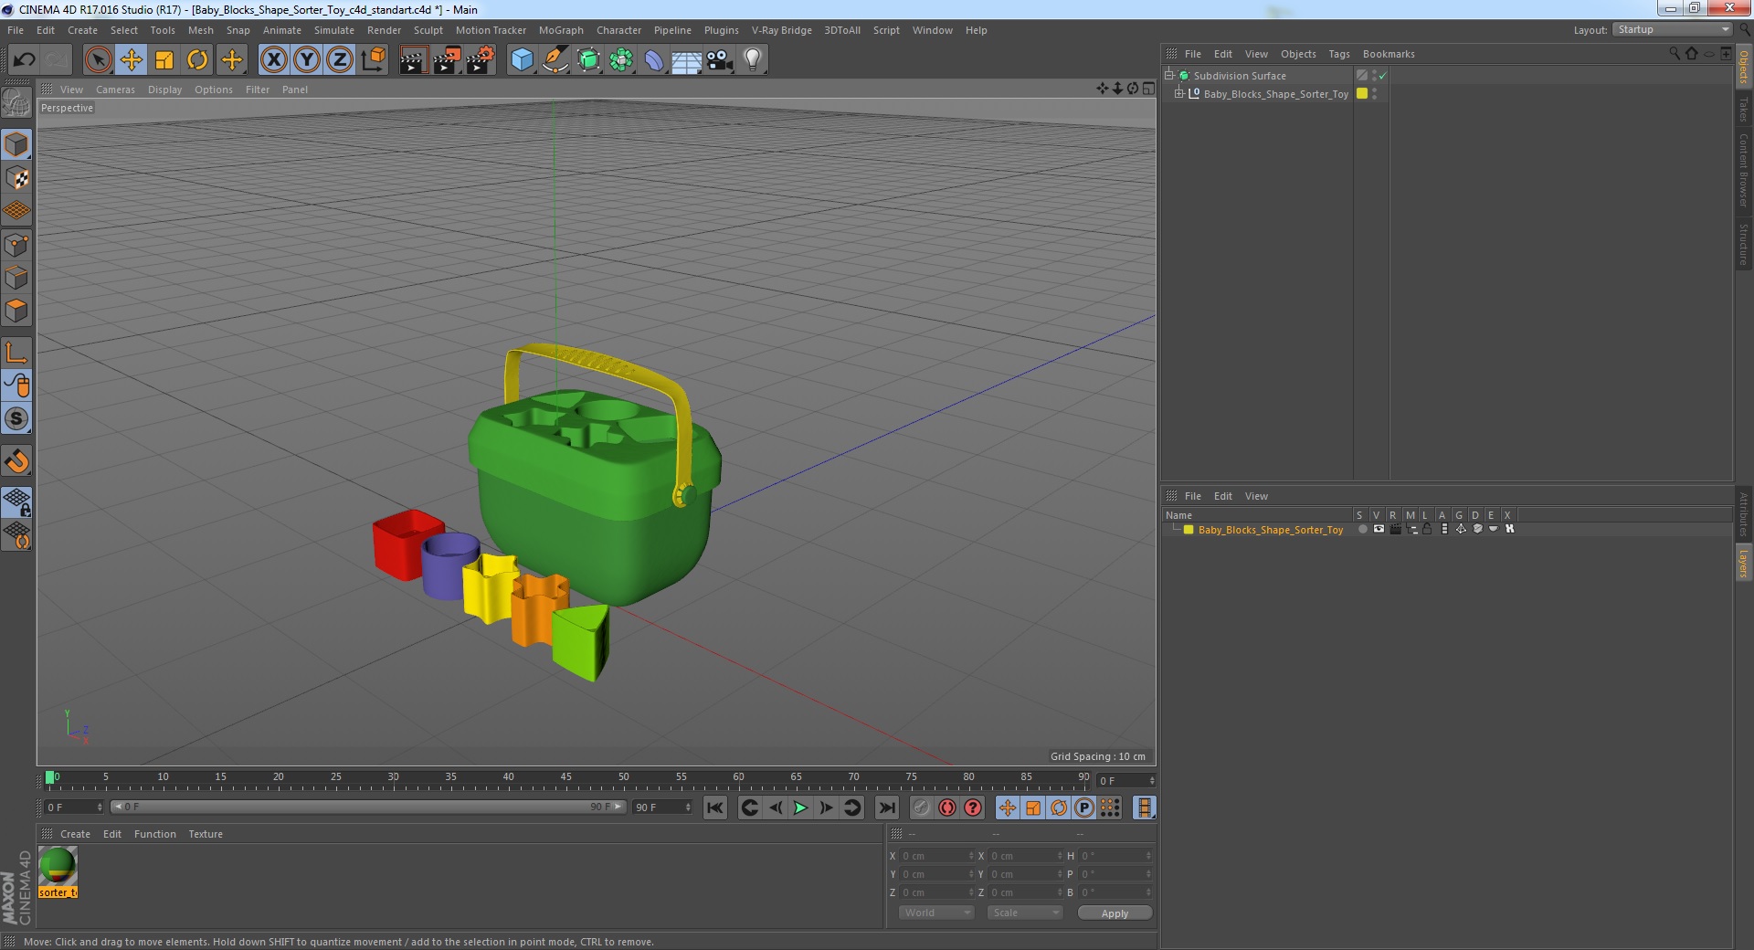
Task: Expand Baby_Blocks_Shape_Sorter_Toy object in tree
Action: click(x=1178, y=93)
